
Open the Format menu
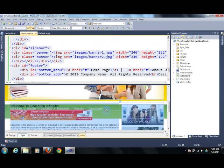click(x=63, y=20)
